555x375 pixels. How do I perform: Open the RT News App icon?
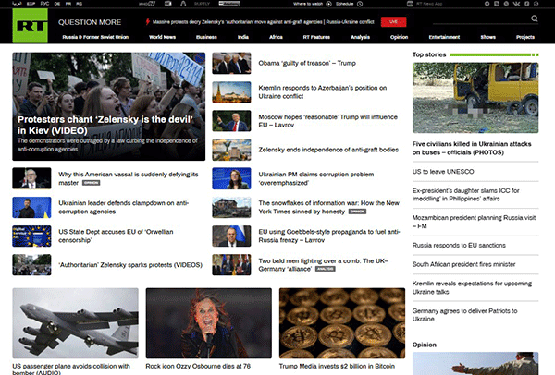click(x=410, y=4)
